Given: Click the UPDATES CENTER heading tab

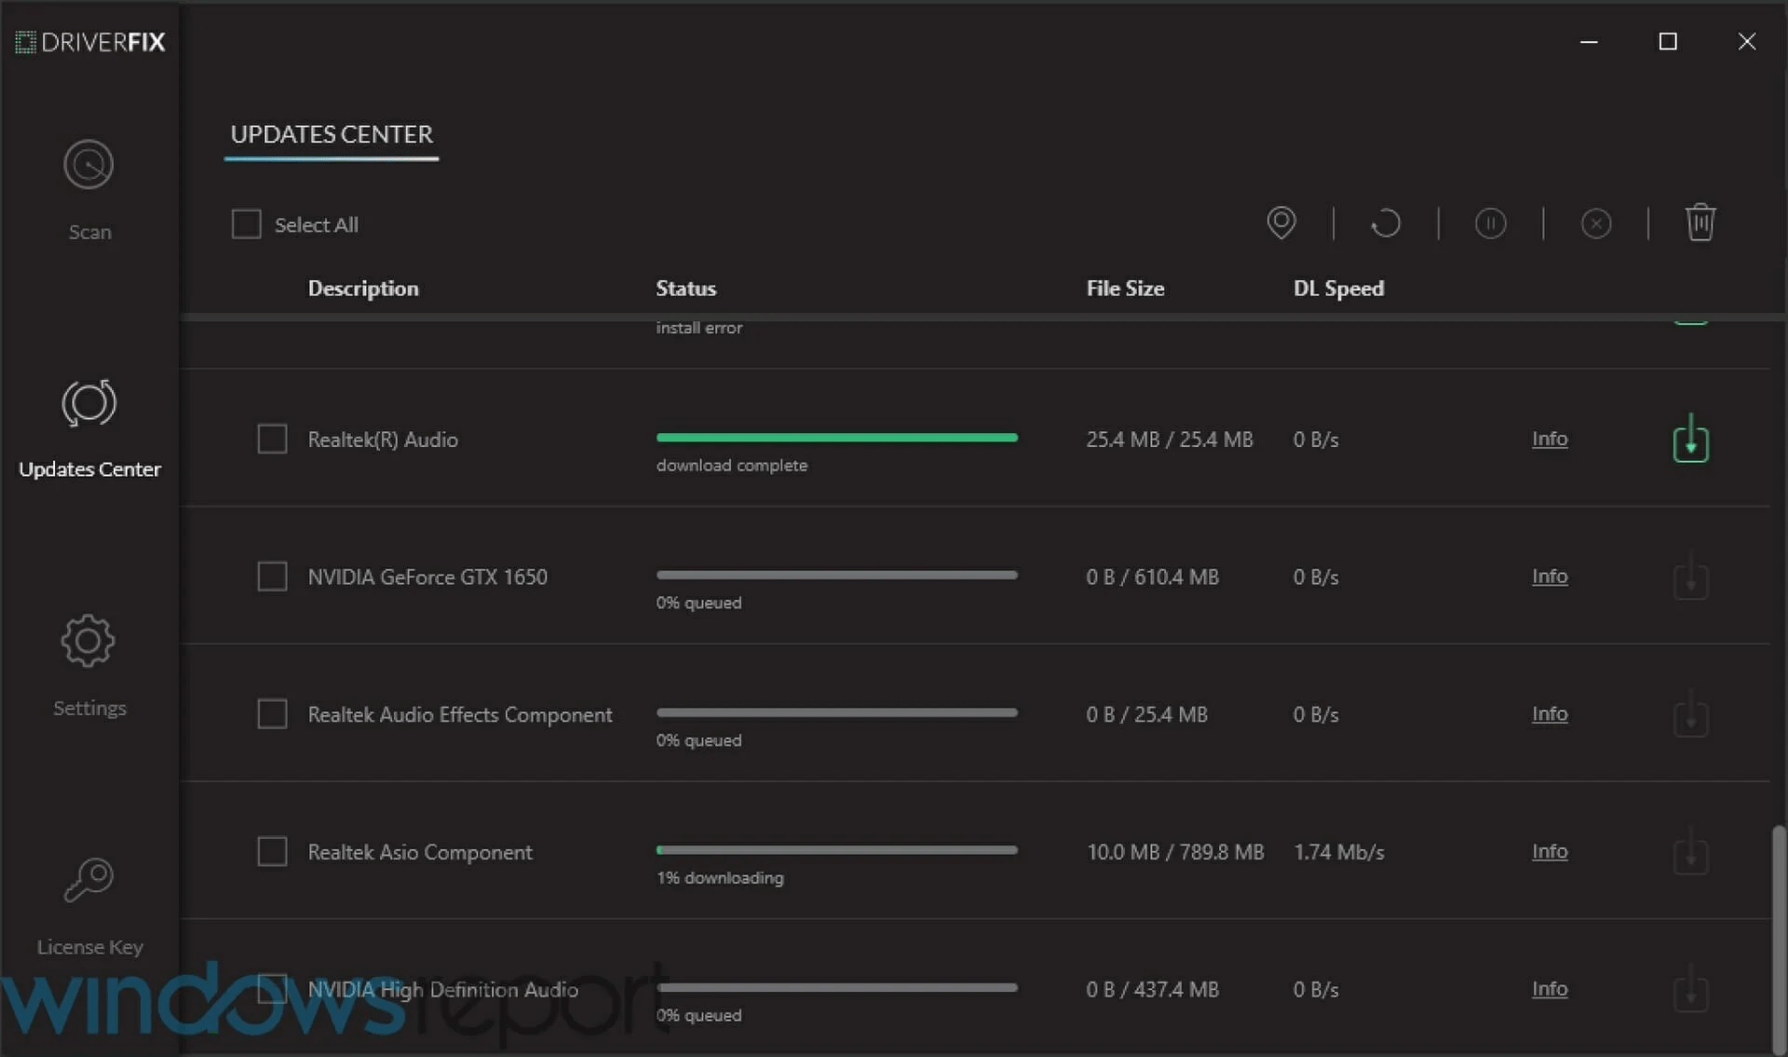Looking at the screenshot, I should [331, 135].
